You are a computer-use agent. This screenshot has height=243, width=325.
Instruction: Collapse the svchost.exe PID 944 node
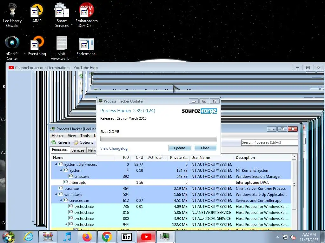(66, 224)
